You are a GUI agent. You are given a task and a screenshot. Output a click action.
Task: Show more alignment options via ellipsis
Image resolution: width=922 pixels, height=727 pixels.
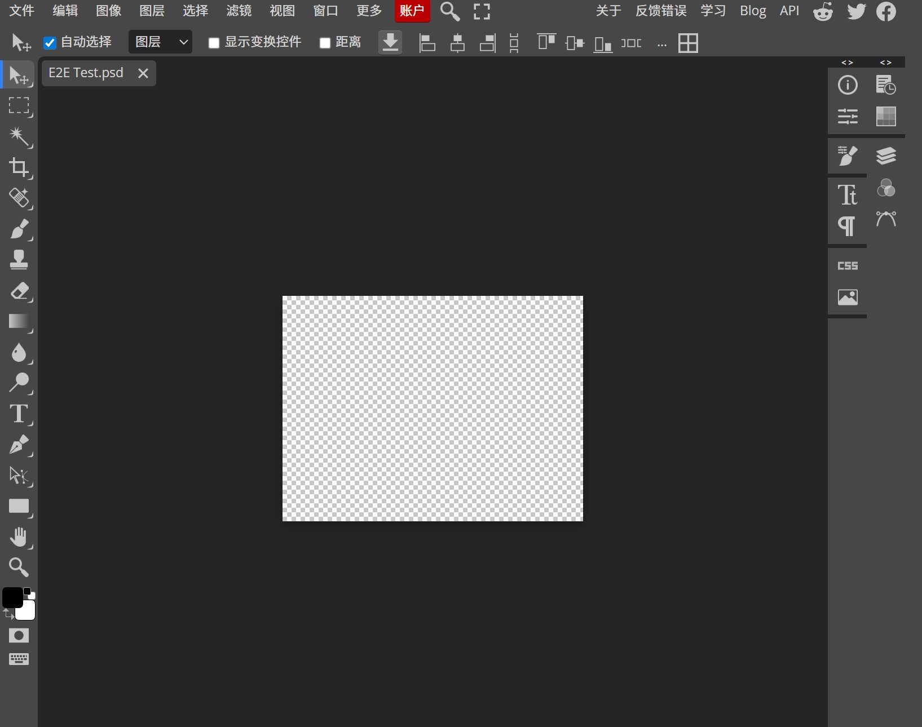(x=662, y=43)
